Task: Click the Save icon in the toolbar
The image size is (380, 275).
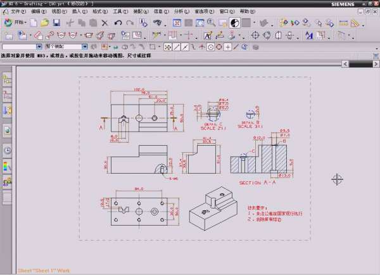Action: tap(56, 23)
